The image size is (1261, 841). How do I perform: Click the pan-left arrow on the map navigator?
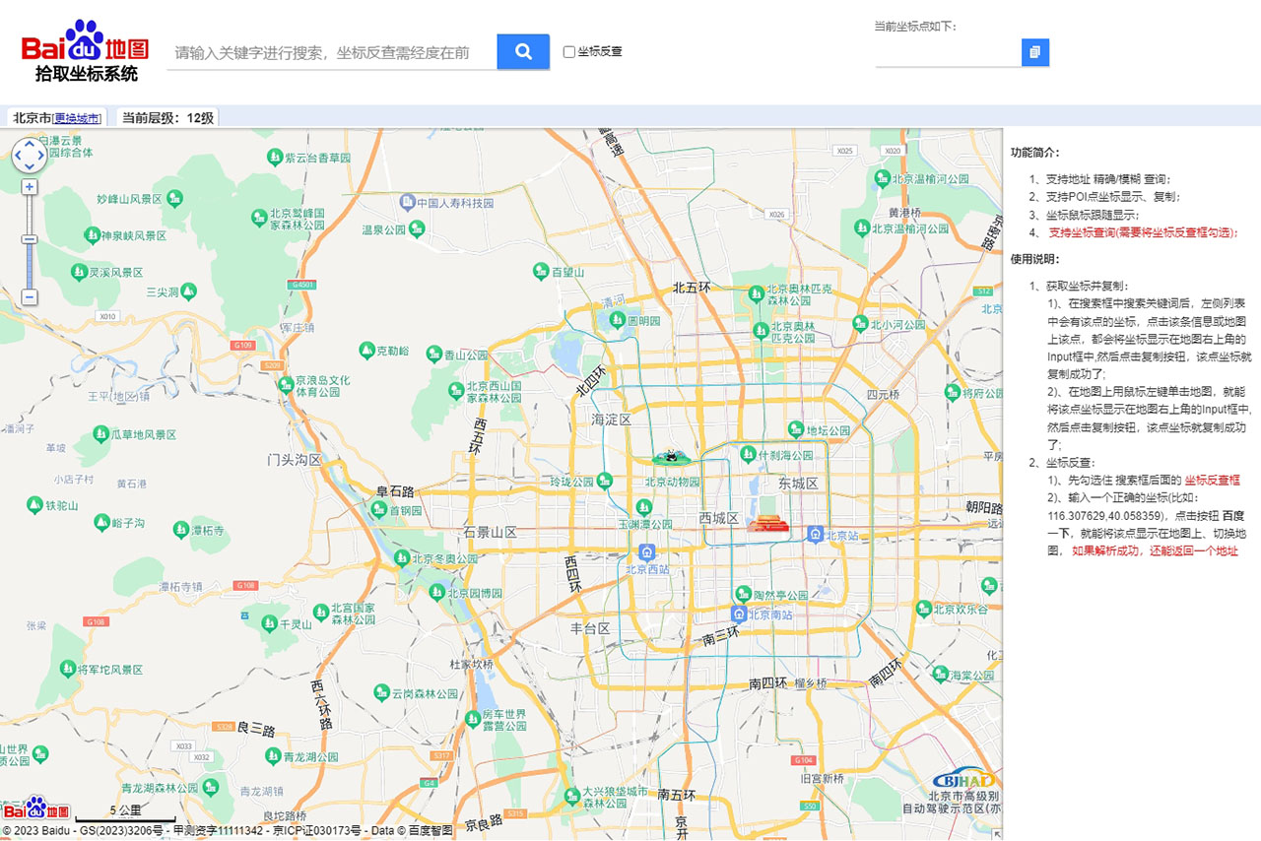tap(19, 157)
